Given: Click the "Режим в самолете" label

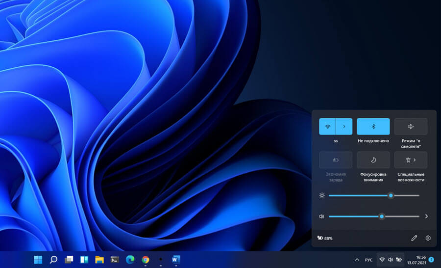Looking at the screenshot, I should point(411,143).
